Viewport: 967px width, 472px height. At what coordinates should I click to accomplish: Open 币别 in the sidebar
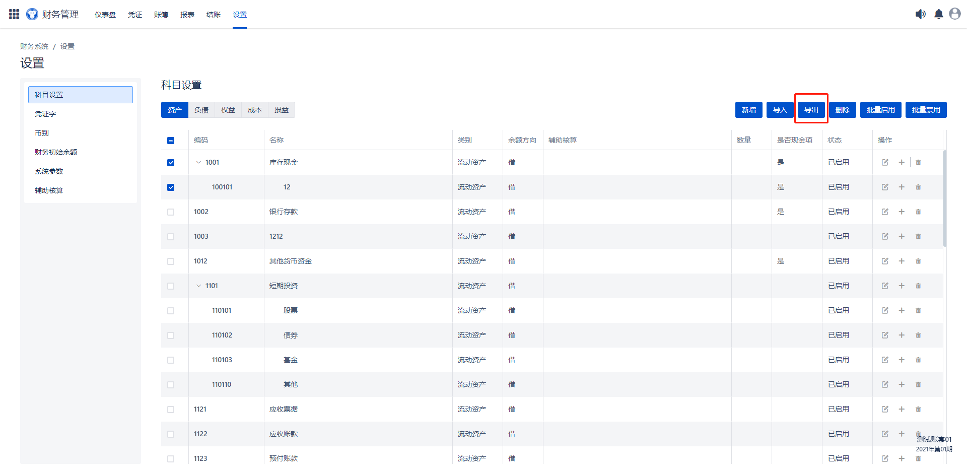(81, 133)
